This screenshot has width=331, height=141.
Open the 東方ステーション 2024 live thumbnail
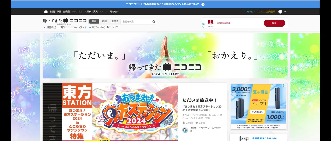pyautogui.click(x=110, y=112)
